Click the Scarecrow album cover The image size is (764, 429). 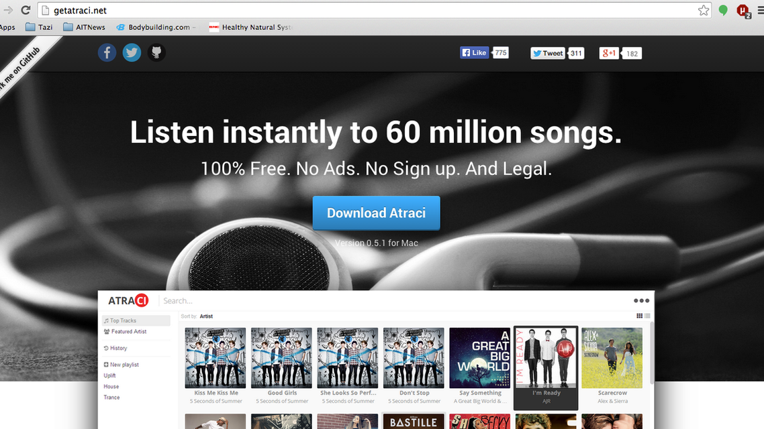612,358
